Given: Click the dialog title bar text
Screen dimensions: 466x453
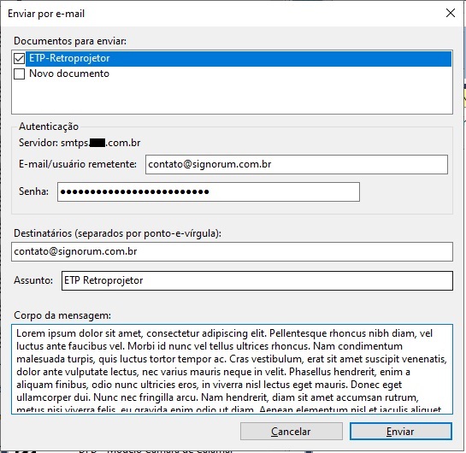Looking at the screenshot, I should (x=46, y=14).
